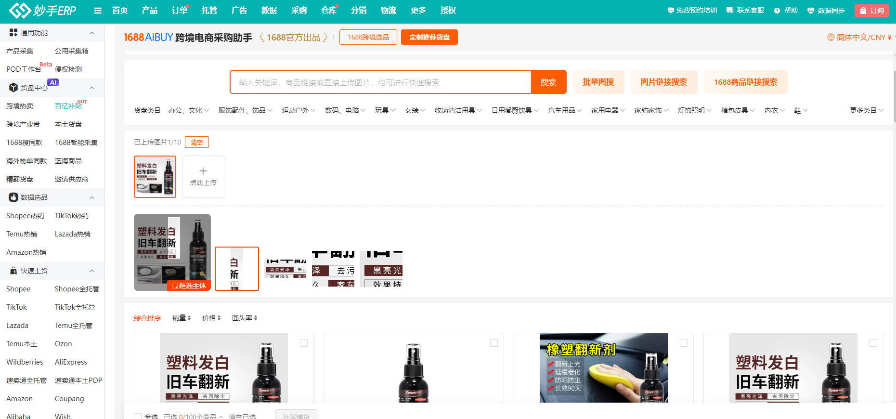Image resolution: width=896 pixels, height=419 pixels.
Task: Focus the keyword search input field
Action: tap(380, 82)
